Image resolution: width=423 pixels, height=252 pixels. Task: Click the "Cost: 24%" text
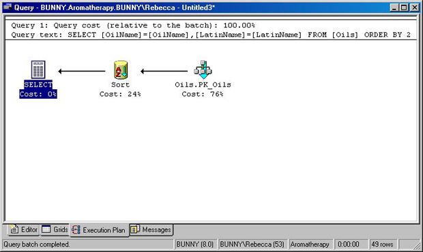click(x=120, y=94)
